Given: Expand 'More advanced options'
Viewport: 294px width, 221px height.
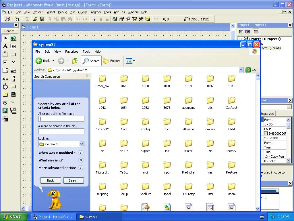Looking at the screenshot, I should coord(81,168).
